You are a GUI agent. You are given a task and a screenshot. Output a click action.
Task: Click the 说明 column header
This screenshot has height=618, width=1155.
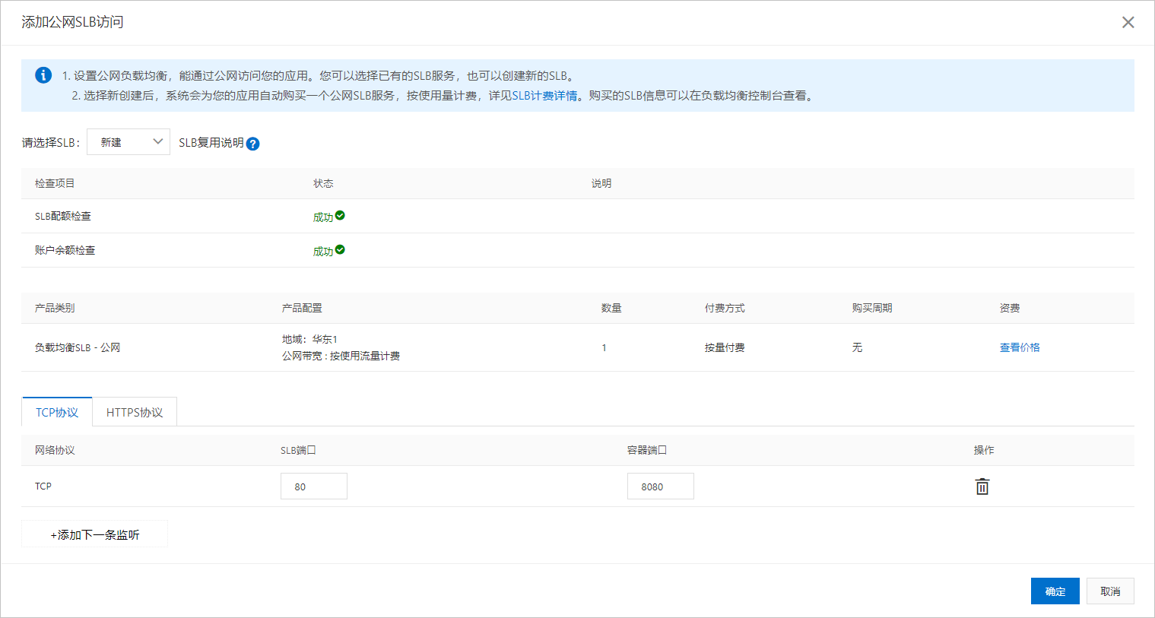tap(601, 183)
